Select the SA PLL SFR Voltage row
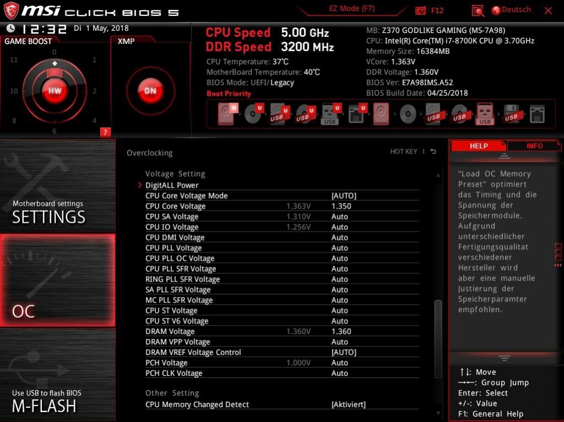 (282, 289)
